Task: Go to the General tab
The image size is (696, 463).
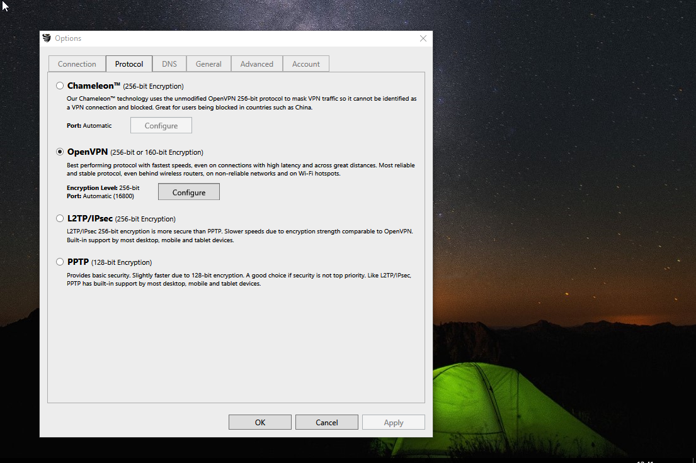Action: tap(208, 64)
